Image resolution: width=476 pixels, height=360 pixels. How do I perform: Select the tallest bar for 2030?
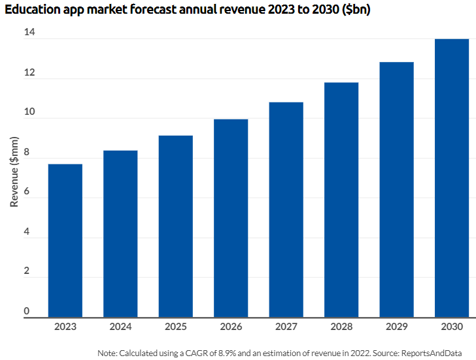tap(452, 178)
